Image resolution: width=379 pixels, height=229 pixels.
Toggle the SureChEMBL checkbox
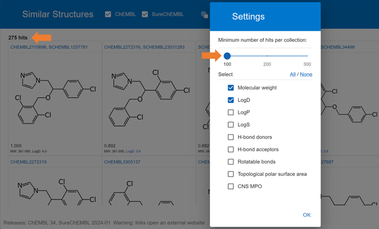coord(145,15)
